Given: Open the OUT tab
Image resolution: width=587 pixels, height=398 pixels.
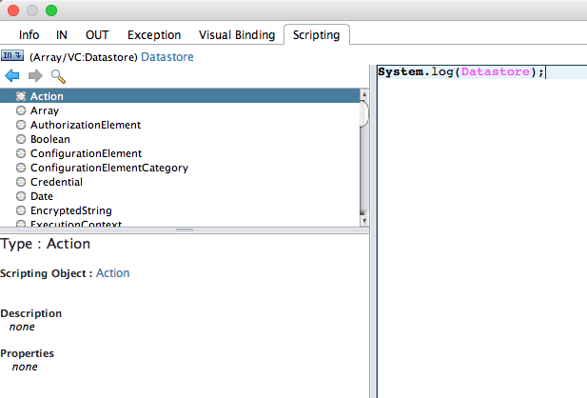Looking at the screenshot, I should pos(97,35).
